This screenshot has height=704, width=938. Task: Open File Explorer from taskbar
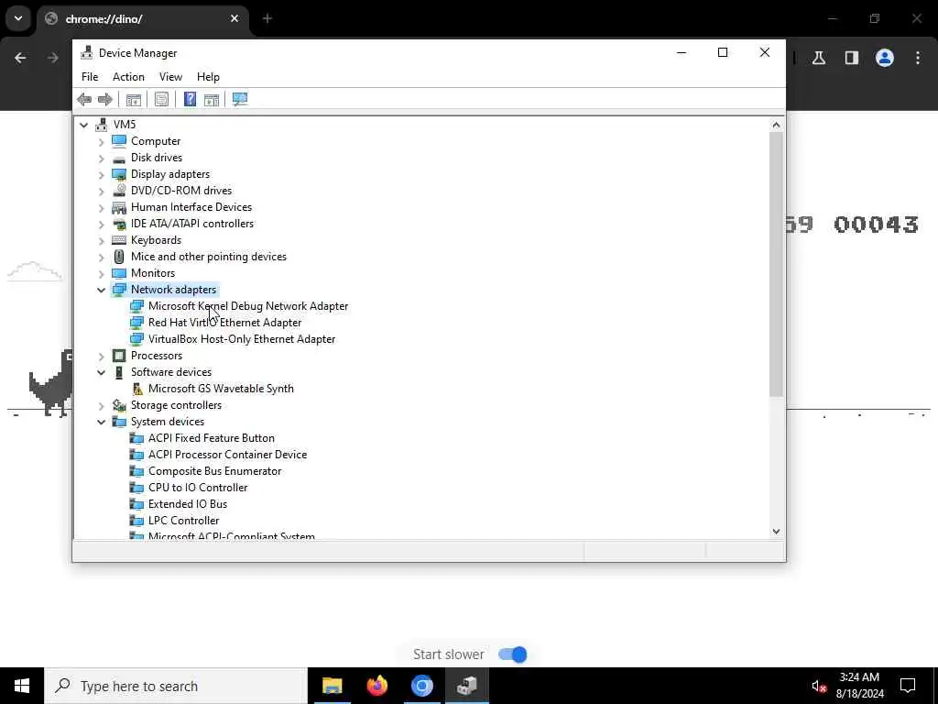(332, 686)
